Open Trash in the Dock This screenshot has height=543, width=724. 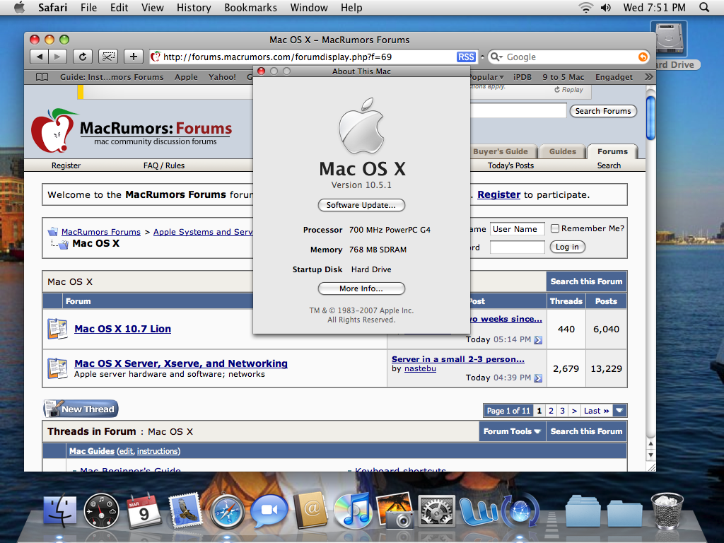click(667, 510)
